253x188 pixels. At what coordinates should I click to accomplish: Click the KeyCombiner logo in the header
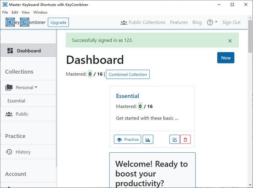click(x=25, y=22)
